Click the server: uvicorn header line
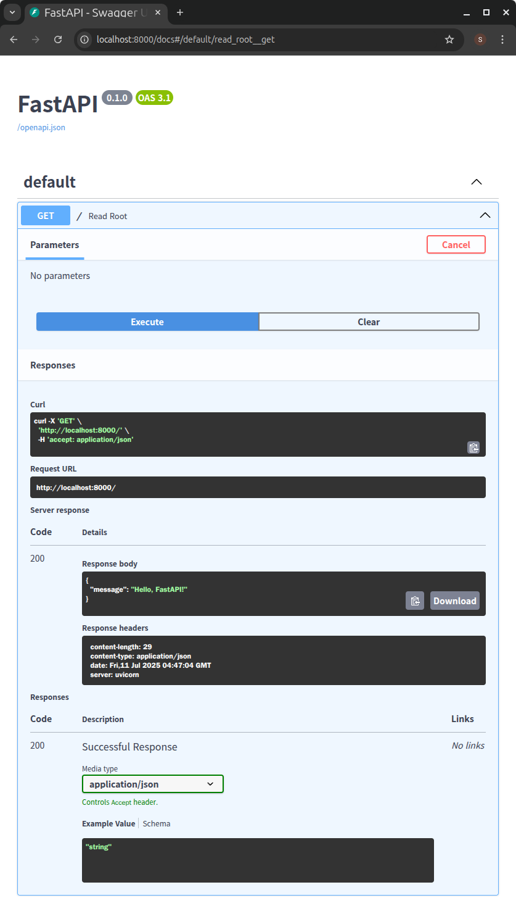The height and width of the screenshot is (919, 516). click(115, 675)
